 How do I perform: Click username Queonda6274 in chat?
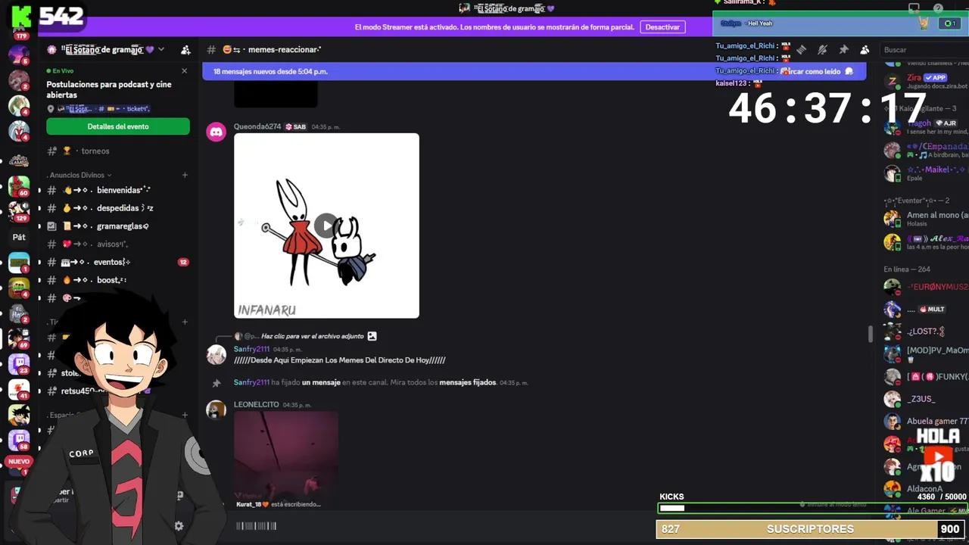pos(257,126)
